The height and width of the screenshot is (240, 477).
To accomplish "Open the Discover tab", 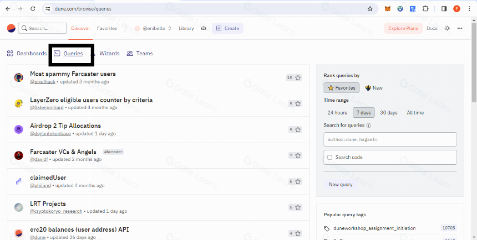I will click(80, 28).
